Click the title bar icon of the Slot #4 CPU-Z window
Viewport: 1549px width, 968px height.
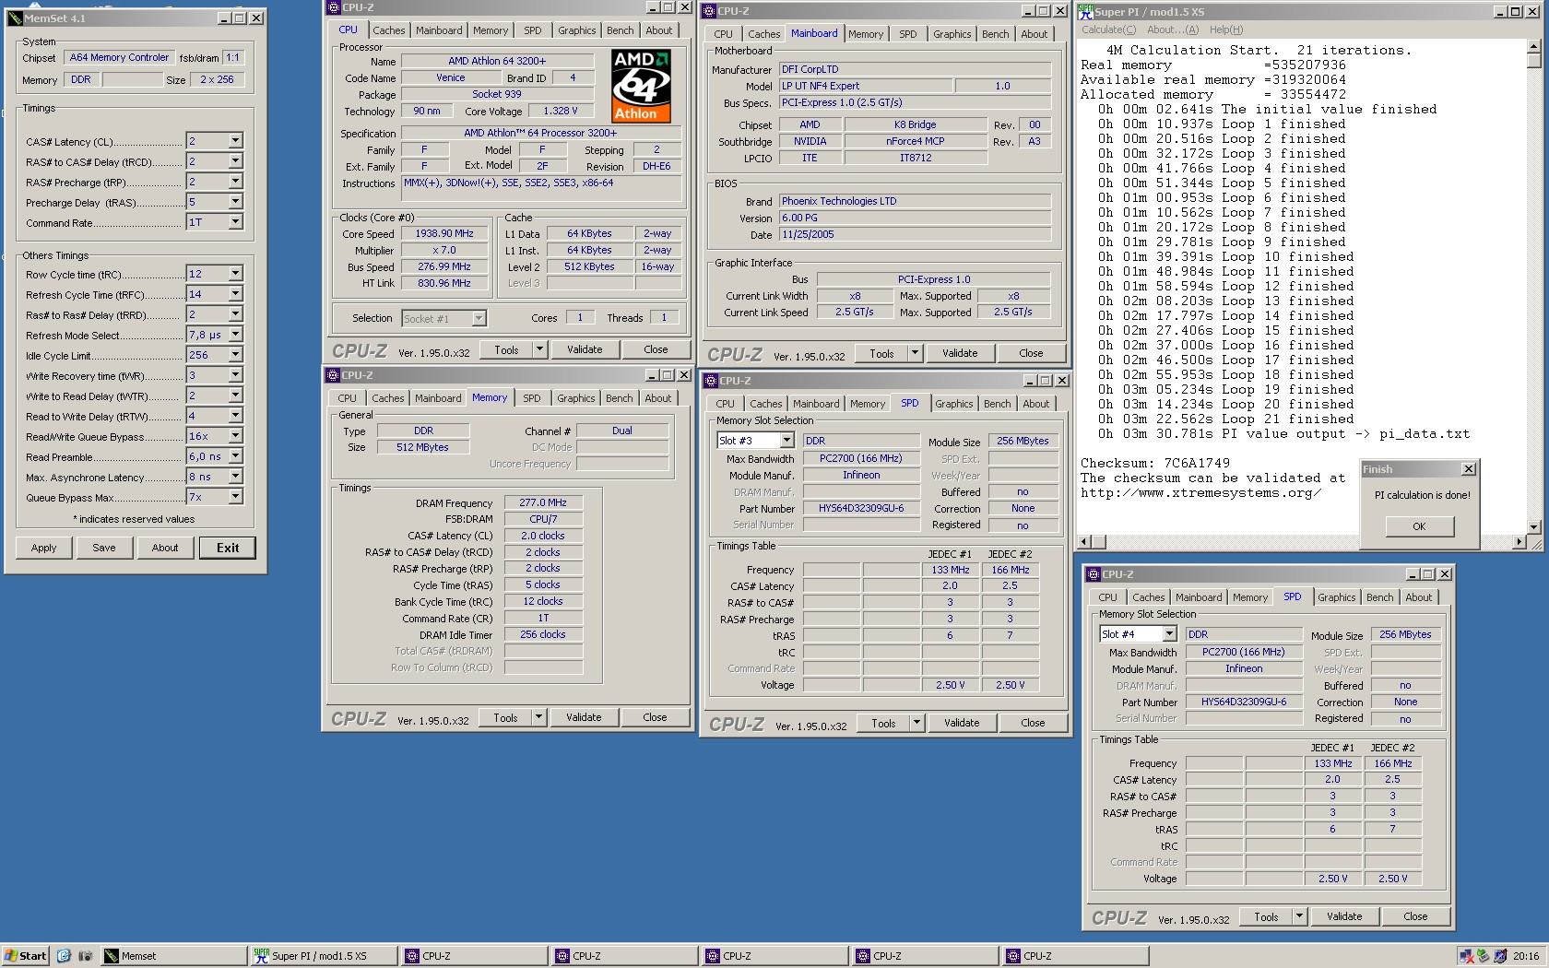click(1093, 574)
